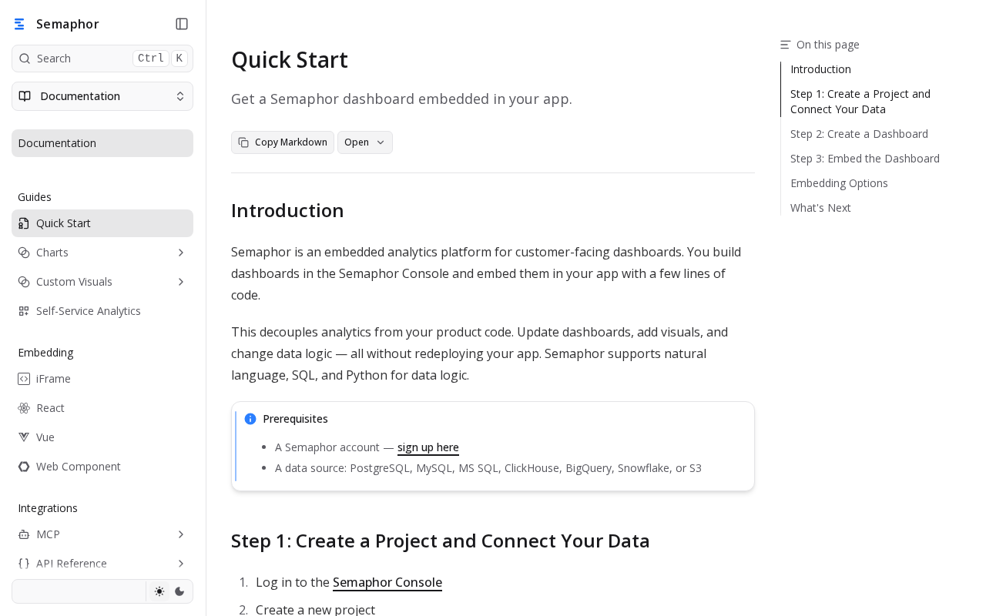Click the Semaphor logo icon
This screenshot has height=616, width=986.
coord(19,24)
